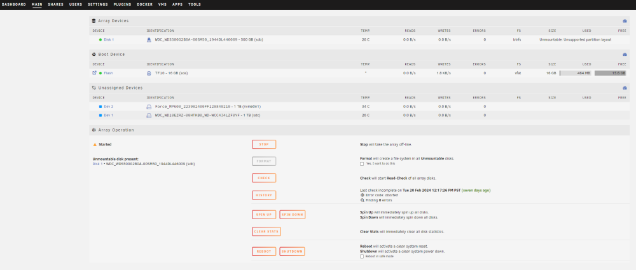
Task: Click the Reboot button
Action: 264,252
